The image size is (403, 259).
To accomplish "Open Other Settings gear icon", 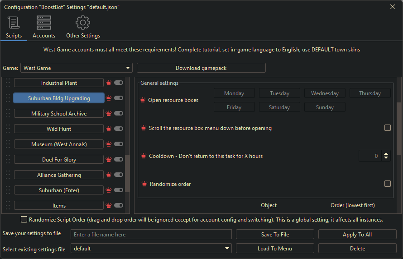I will (x=83, y=23).
